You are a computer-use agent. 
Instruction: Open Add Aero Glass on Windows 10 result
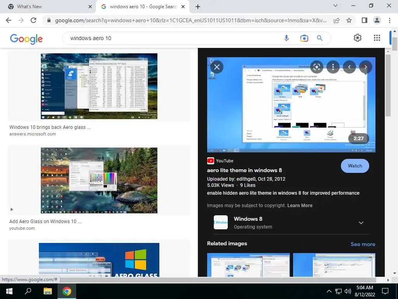45,222
